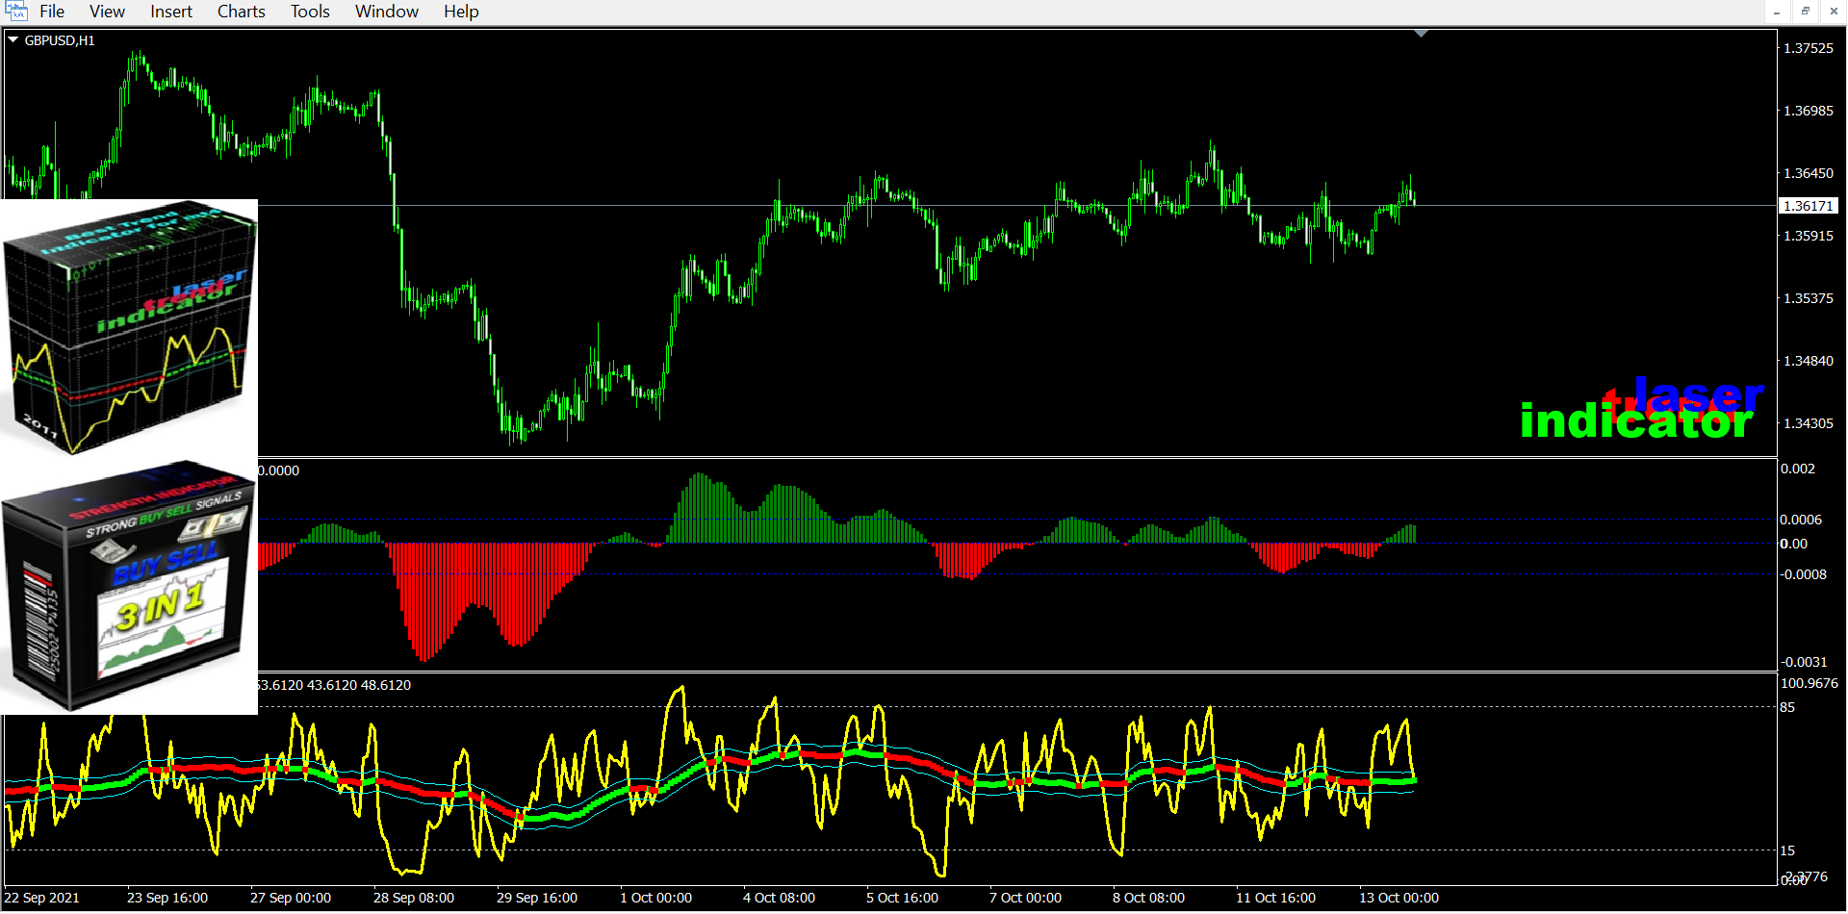Minimize the chart window
This screenshot has width=1848, height=914.
point(1777,12)
